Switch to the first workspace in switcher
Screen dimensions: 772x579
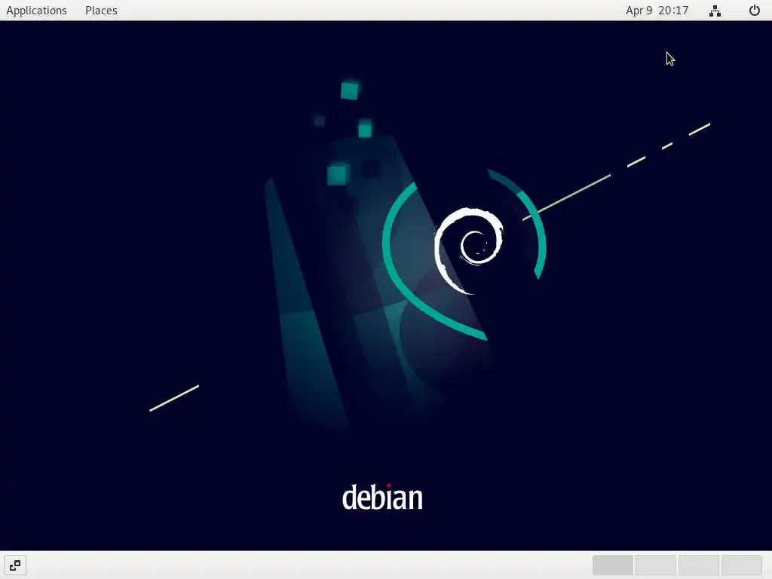tap(612, 565)
